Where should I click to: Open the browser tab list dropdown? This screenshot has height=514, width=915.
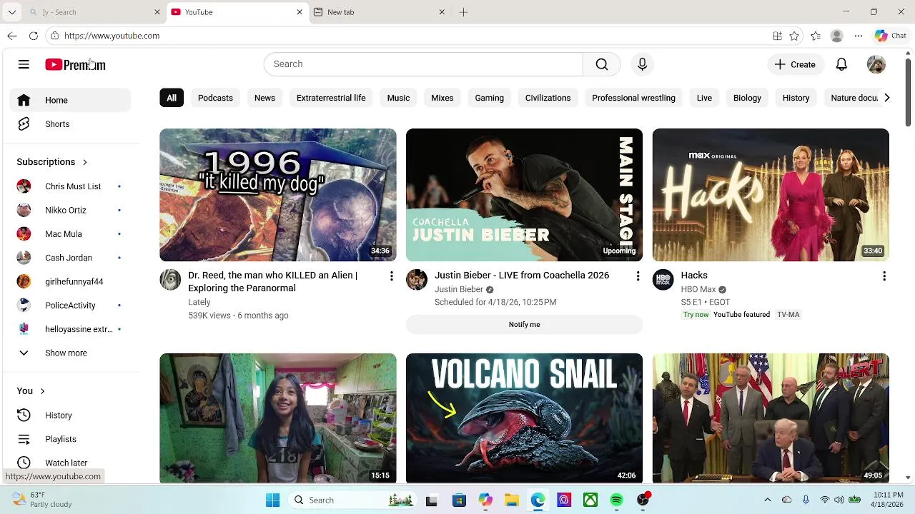[12, 12]
